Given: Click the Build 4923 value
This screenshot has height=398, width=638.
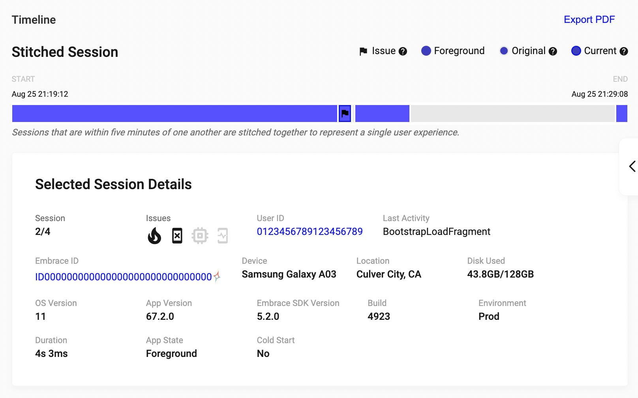Looking at the screenshot, I should [x=379, y=316].
